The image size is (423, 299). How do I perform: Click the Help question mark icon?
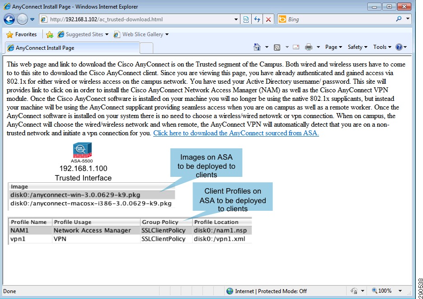[x=399, y=47]
